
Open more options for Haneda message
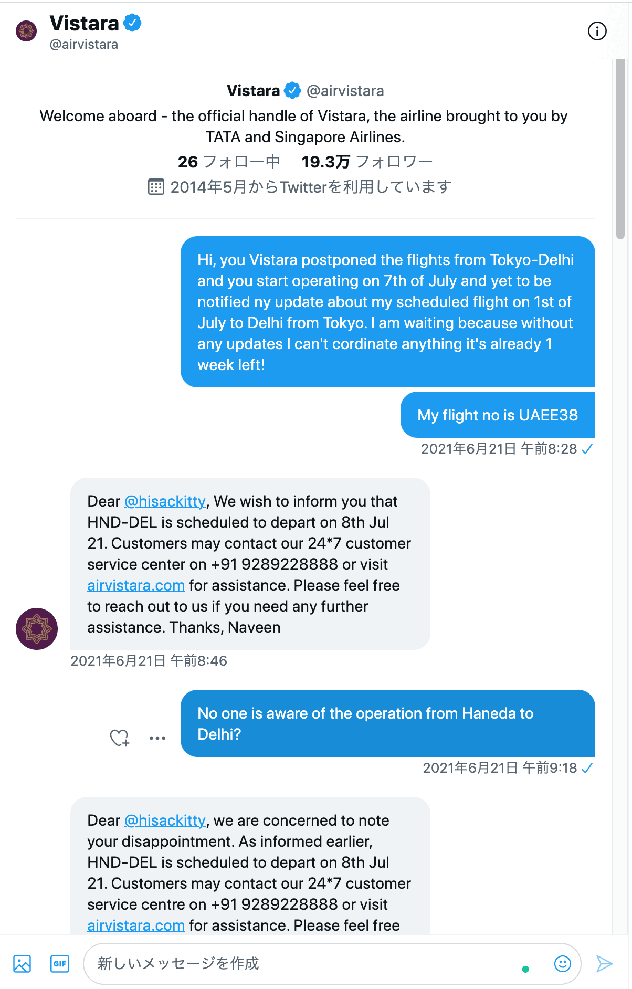click(x=157, y=738)
